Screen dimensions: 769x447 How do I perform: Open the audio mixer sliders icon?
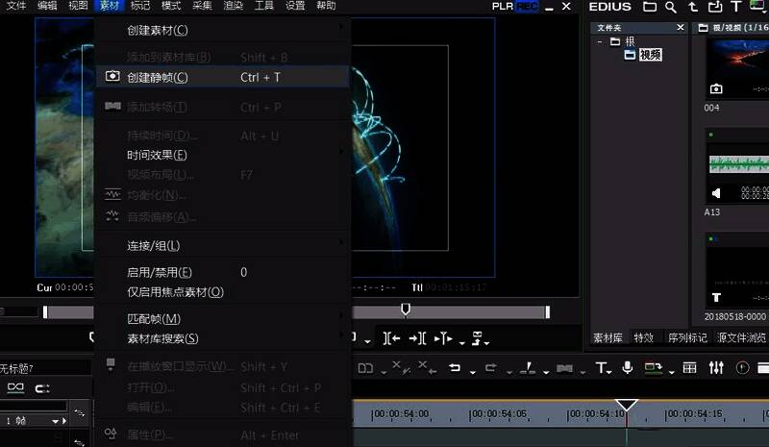click(716, 367)
